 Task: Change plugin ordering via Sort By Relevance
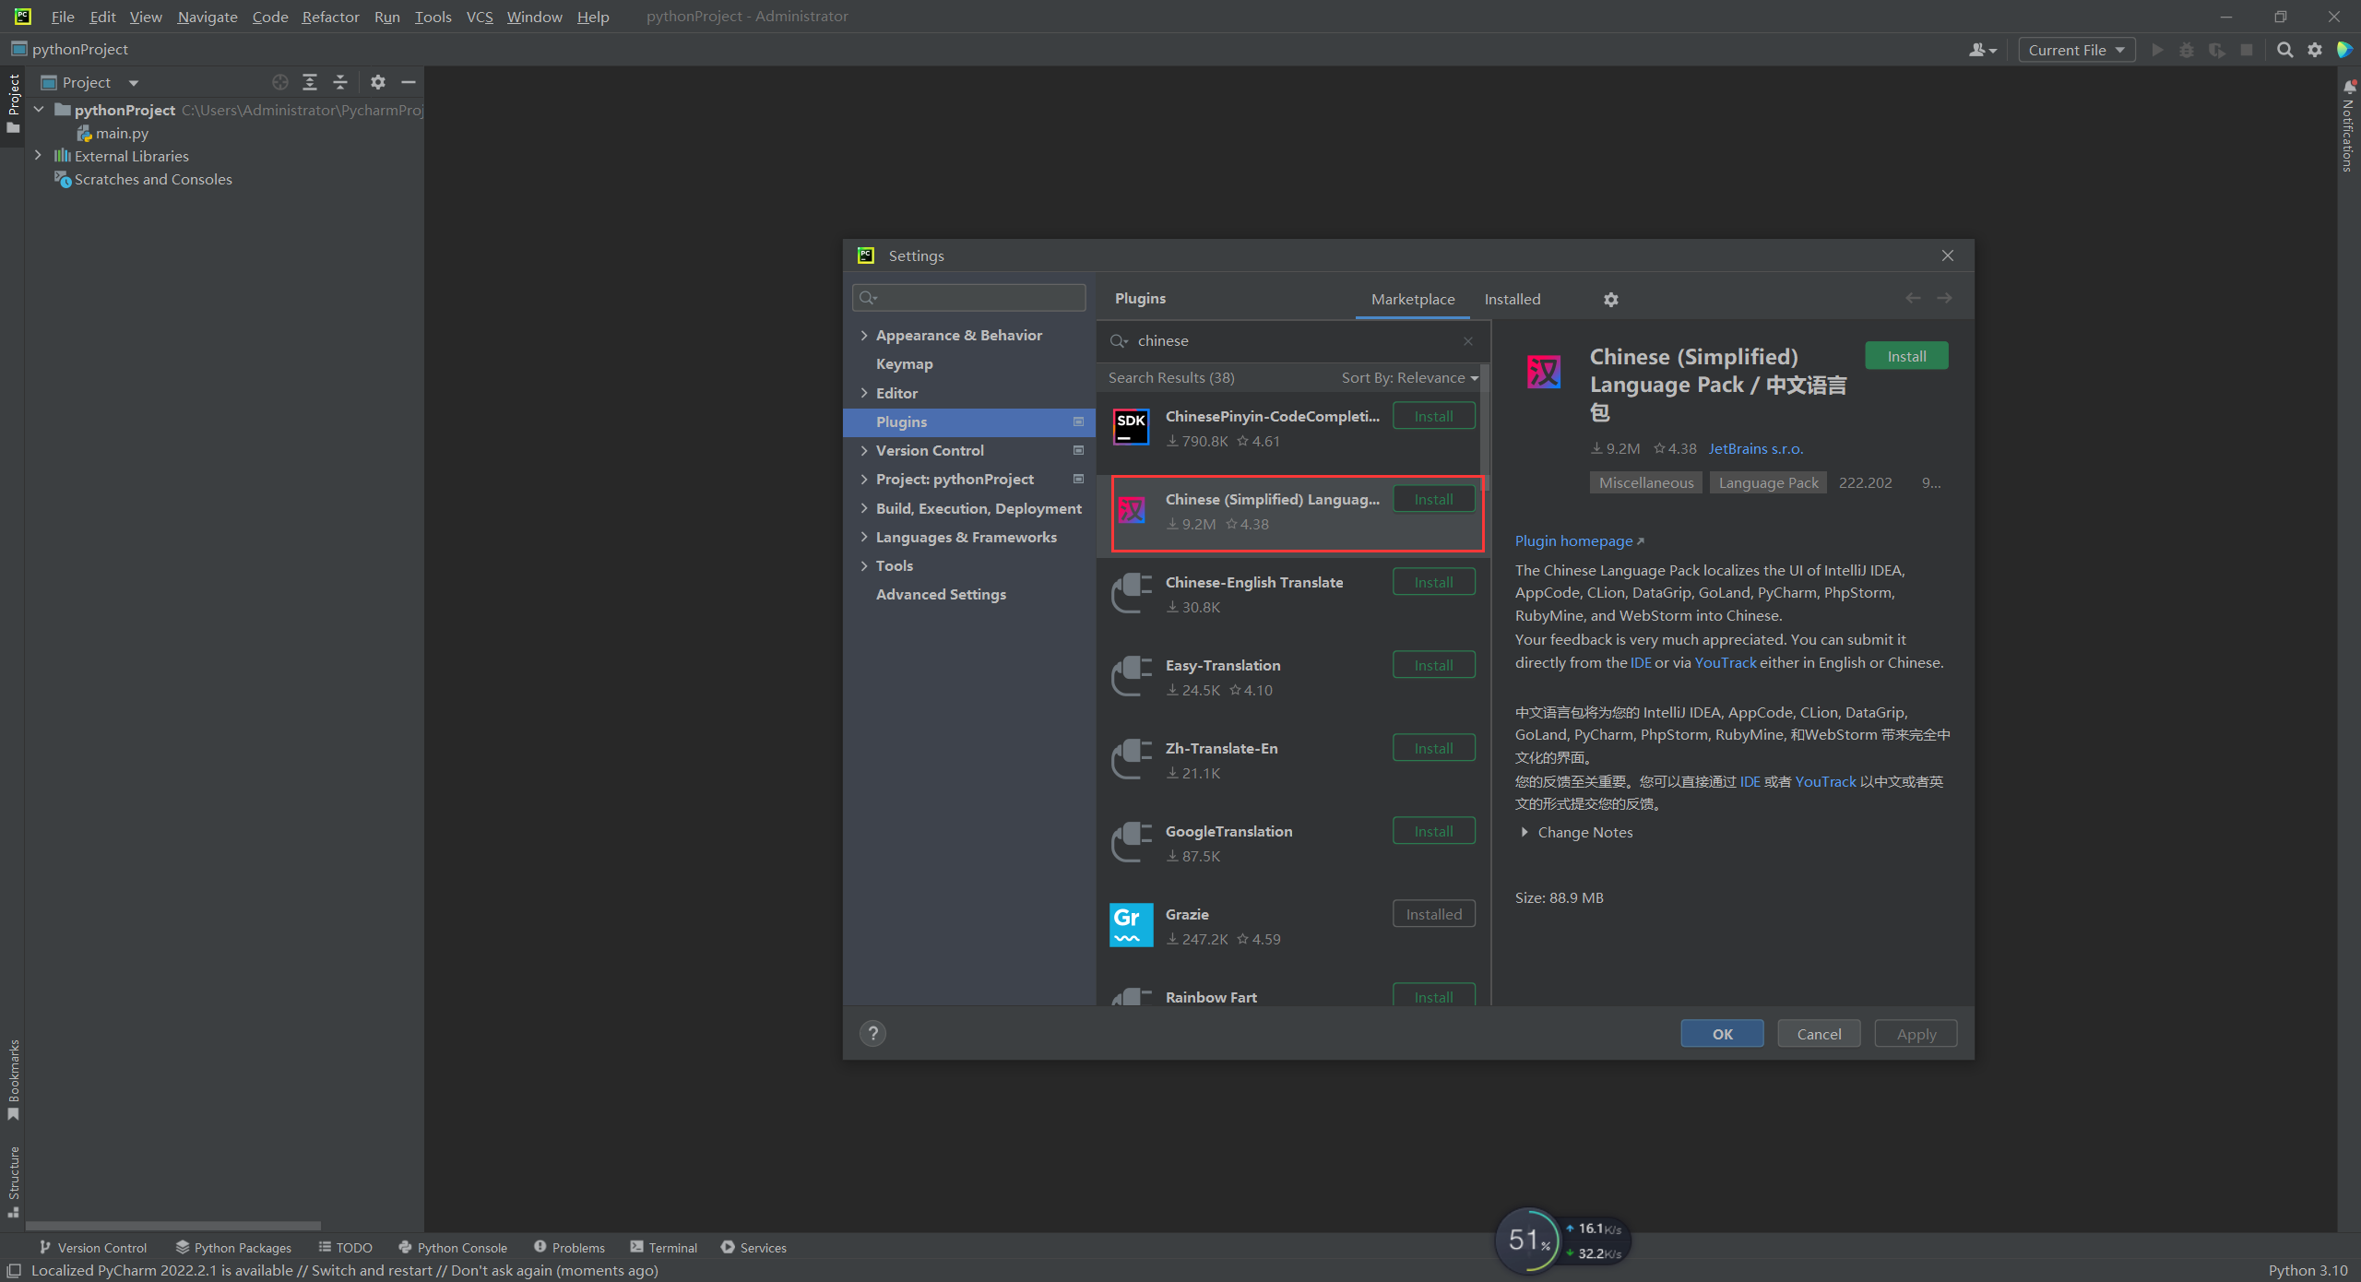(1407, 377)
